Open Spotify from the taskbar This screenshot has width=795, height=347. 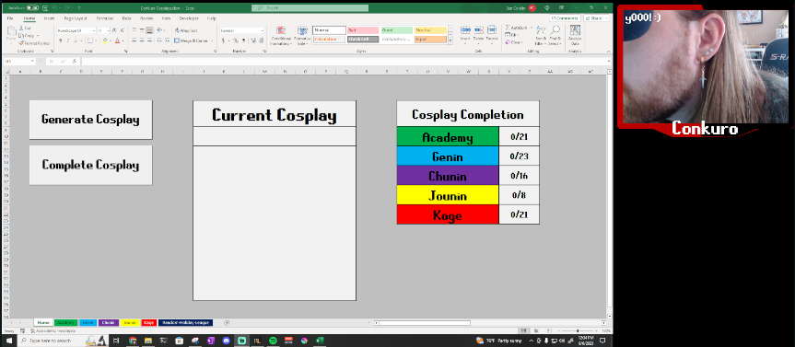(273, 341)
